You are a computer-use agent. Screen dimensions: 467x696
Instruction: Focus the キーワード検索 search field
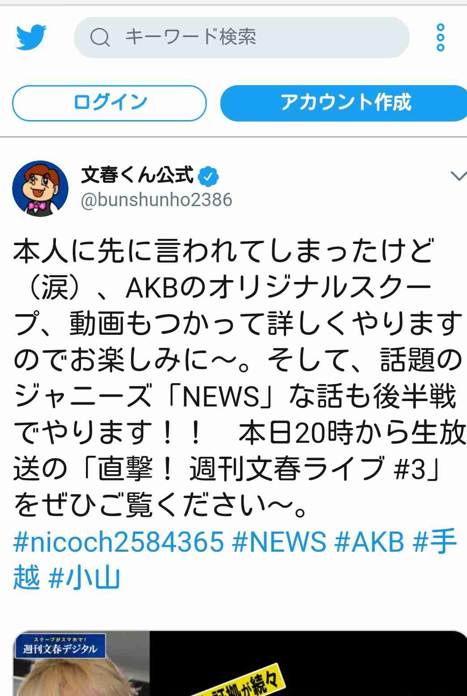pyautogui.click(x=242, y=37)
